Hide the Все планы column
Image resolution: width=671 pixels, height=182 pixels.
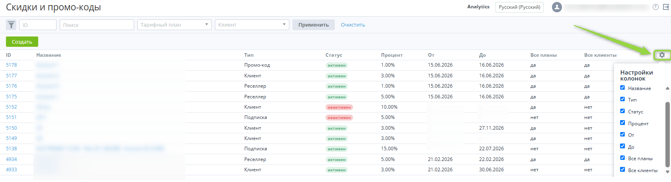[622, 158]
